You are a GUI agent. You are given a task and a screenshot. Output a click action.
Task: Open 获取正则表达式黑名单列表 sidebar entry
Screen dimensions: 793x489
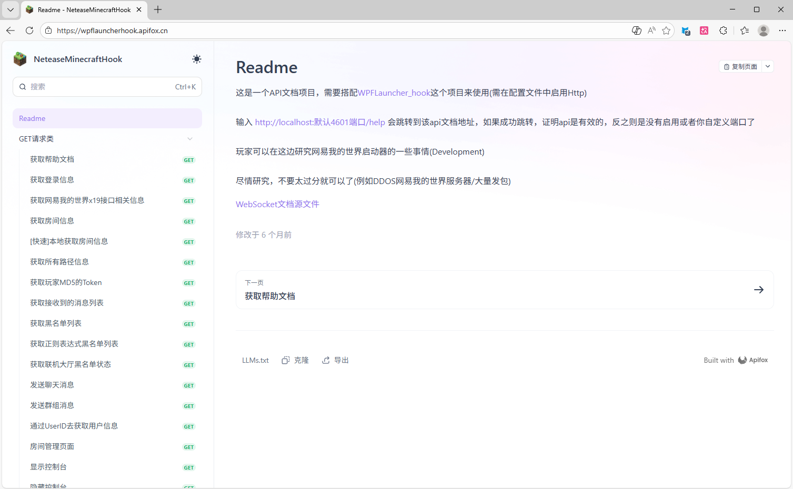click(107, 344)
